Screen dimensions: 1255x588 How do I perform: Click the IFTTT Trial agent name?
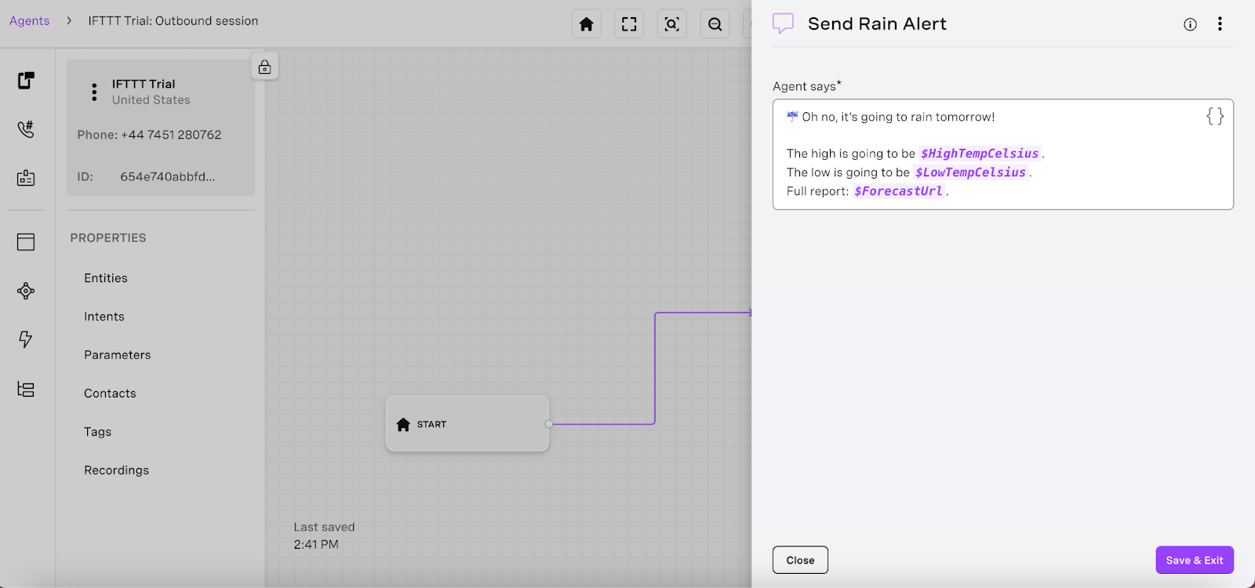[144, 84]
